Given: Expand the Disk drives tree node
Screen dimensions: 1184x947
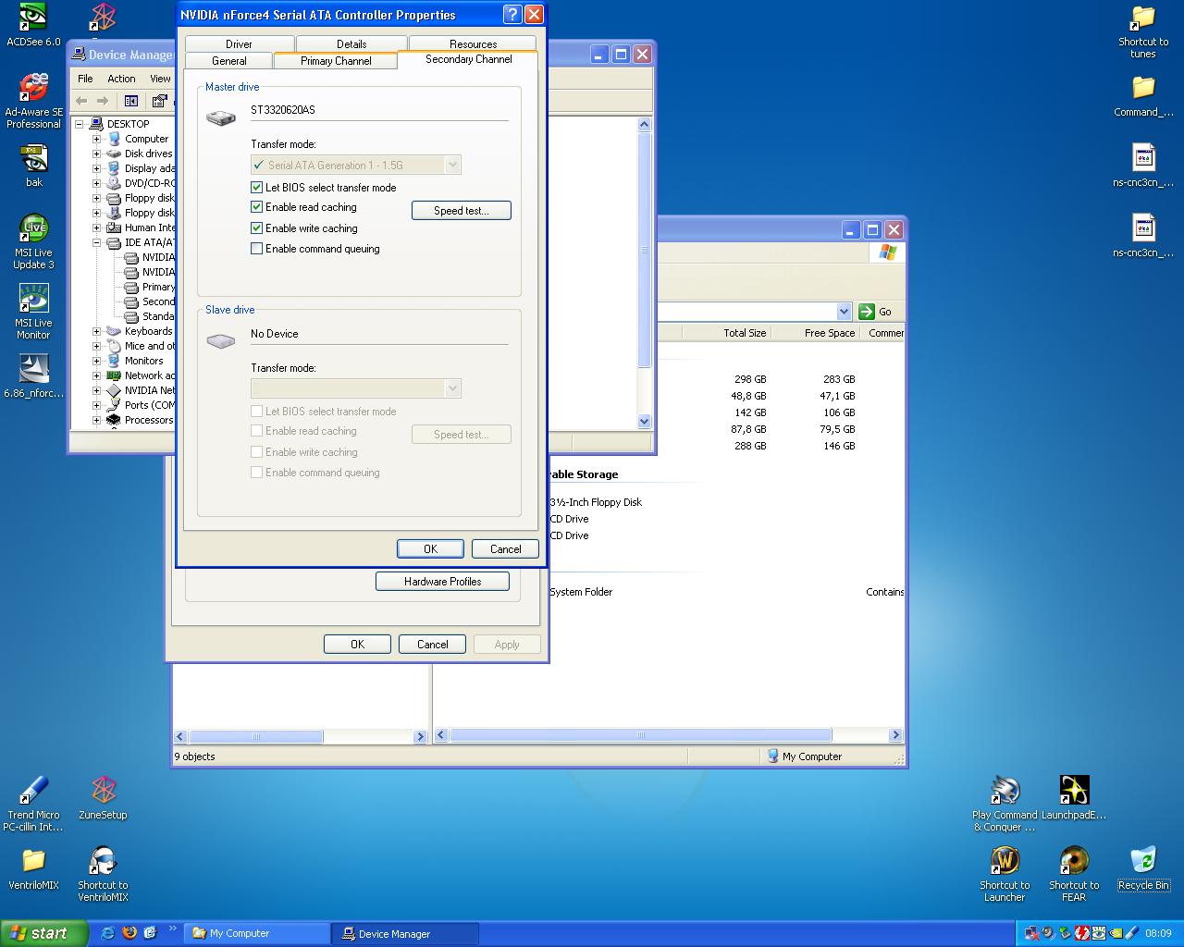Looking at the screenshot, I should coord(96,154).
